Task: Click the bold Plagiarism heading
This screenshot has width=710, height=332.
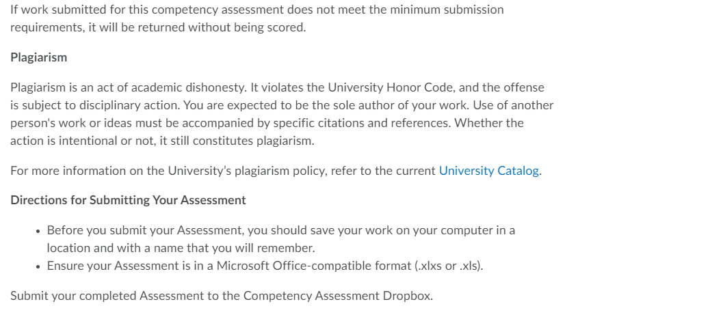Action: point(39,57)
